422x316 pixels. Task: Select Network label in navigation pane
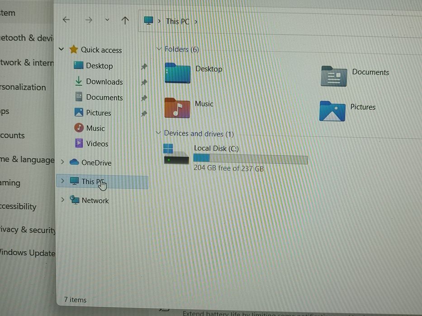click(x=95, y=201)
